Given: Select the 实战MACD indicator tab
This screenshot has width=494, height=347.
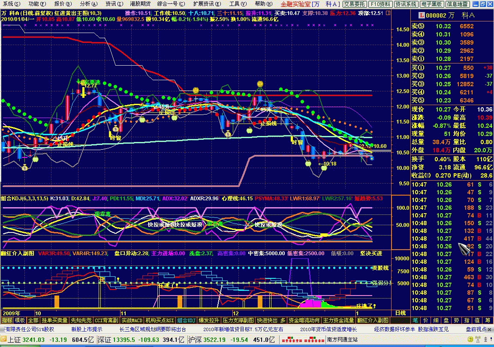Looking at the screenshot, I should pyautogui.click(x=132, y=320).
